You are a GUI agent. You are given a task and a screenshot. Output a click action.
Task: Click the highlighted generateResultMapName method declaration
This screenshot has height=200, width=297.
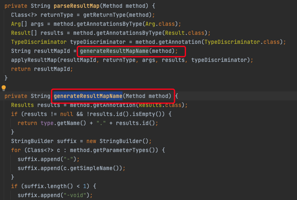pos(88,96)
